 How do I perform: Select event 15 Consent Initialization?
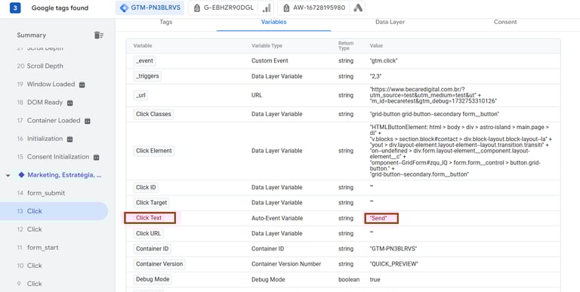58,157
